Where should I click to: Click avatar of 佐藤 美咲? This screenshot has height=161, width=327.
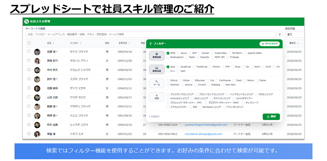pyautogui.click(x=37, y=88)
